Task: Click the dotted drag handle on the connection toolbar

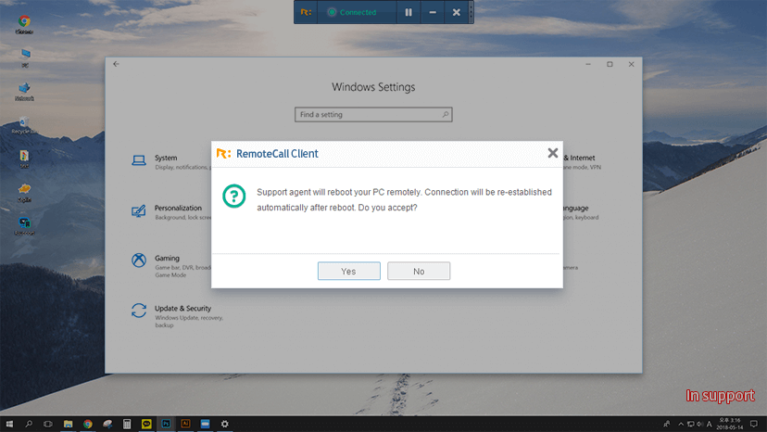Action: tap(472, 12)
